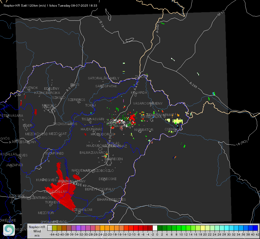260x239 pixels.
Task: Click the swirl logo icon beside the legend
Action: pos(9,230)
